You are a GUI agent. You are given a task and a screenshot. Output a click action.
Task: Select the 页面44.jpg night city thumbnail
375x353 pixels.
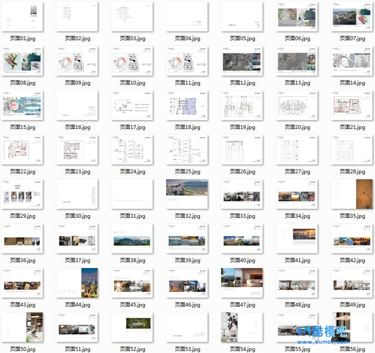[77, 283]
